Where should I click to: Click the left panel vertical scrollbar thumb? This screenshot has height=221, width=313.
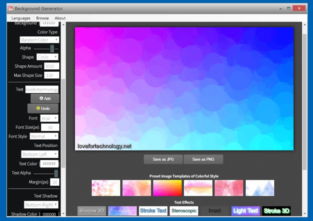[63, 123]
